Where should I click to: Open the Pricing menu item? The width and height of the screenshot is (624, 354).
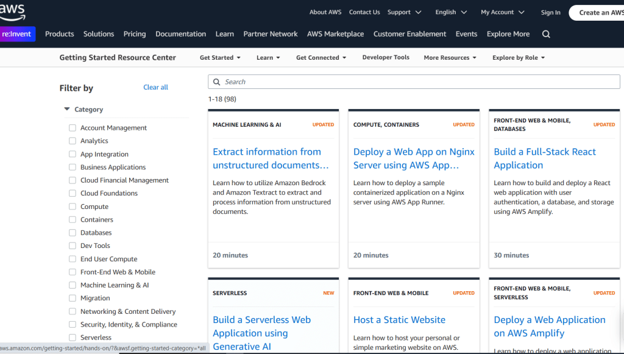click(x=135, y=34)
